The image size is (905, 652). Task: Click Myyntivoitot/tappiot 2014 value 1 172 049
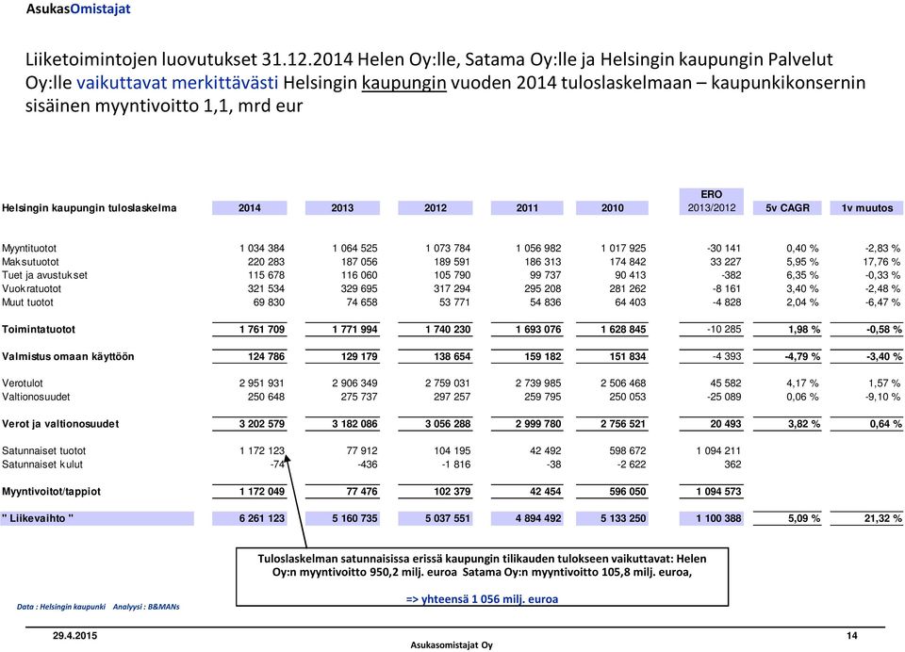click(262, 492)
